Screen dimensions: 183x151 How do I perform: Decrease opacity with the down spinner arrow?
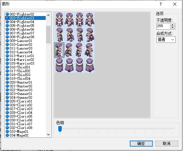click(173, 28)
